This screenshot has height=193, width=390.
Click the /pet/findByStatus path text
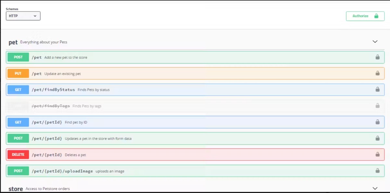(x=53, y=90)
